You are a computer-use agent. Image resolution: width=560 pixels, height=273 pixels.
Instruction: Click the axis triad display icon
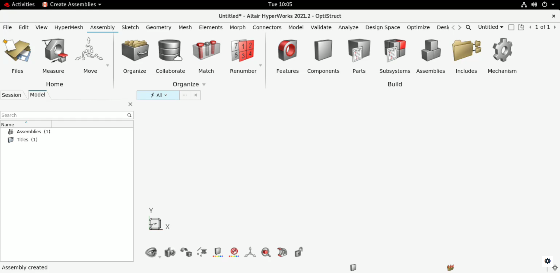tap(250, 252)
